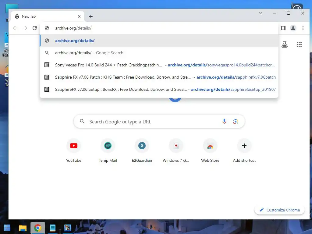312x234 pixels.
Task: Open the Chrome three-dot menu
Action: coord(303,28)
